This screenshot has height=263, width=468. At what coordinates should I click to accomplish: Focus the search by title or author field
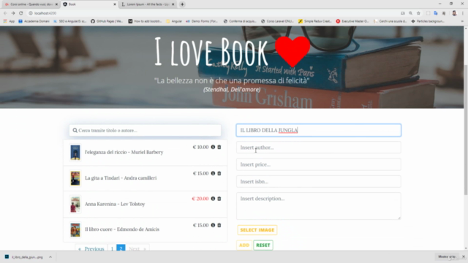click(145, 130)
